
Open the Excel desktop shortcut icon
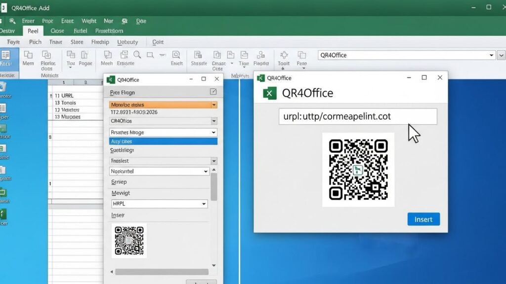pos(3,214)
